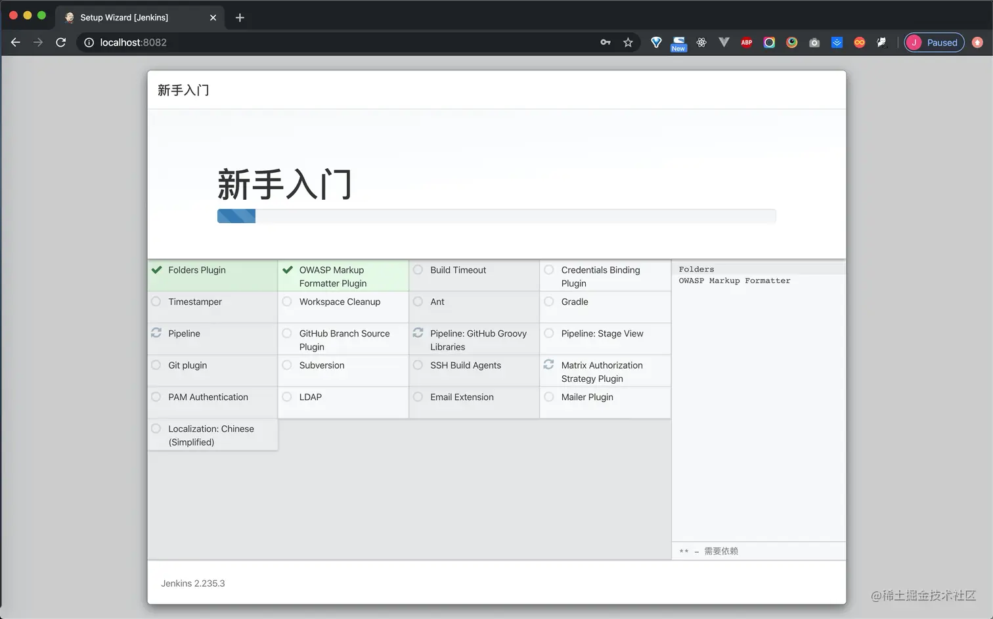Click the LDAP status circle
This screenshot has width=993, height=619.
point(287,396)
